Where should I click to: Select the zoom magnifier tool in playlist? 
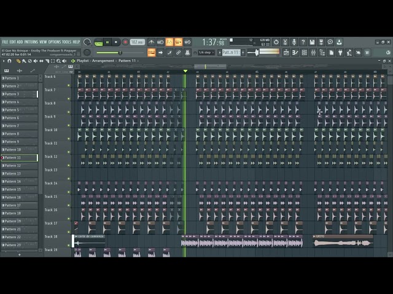point(58,61)
